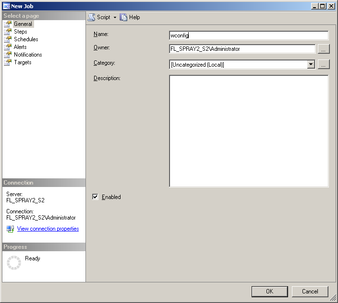Expand the Category dropdown list
This screenshot has height=303, width=338.
click(x=311, y=64)
